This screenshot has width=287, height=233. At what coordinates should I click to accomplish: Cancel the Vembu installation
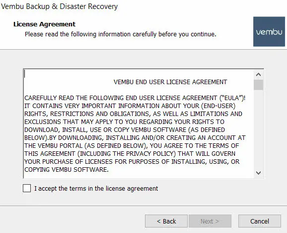point(260,221)
